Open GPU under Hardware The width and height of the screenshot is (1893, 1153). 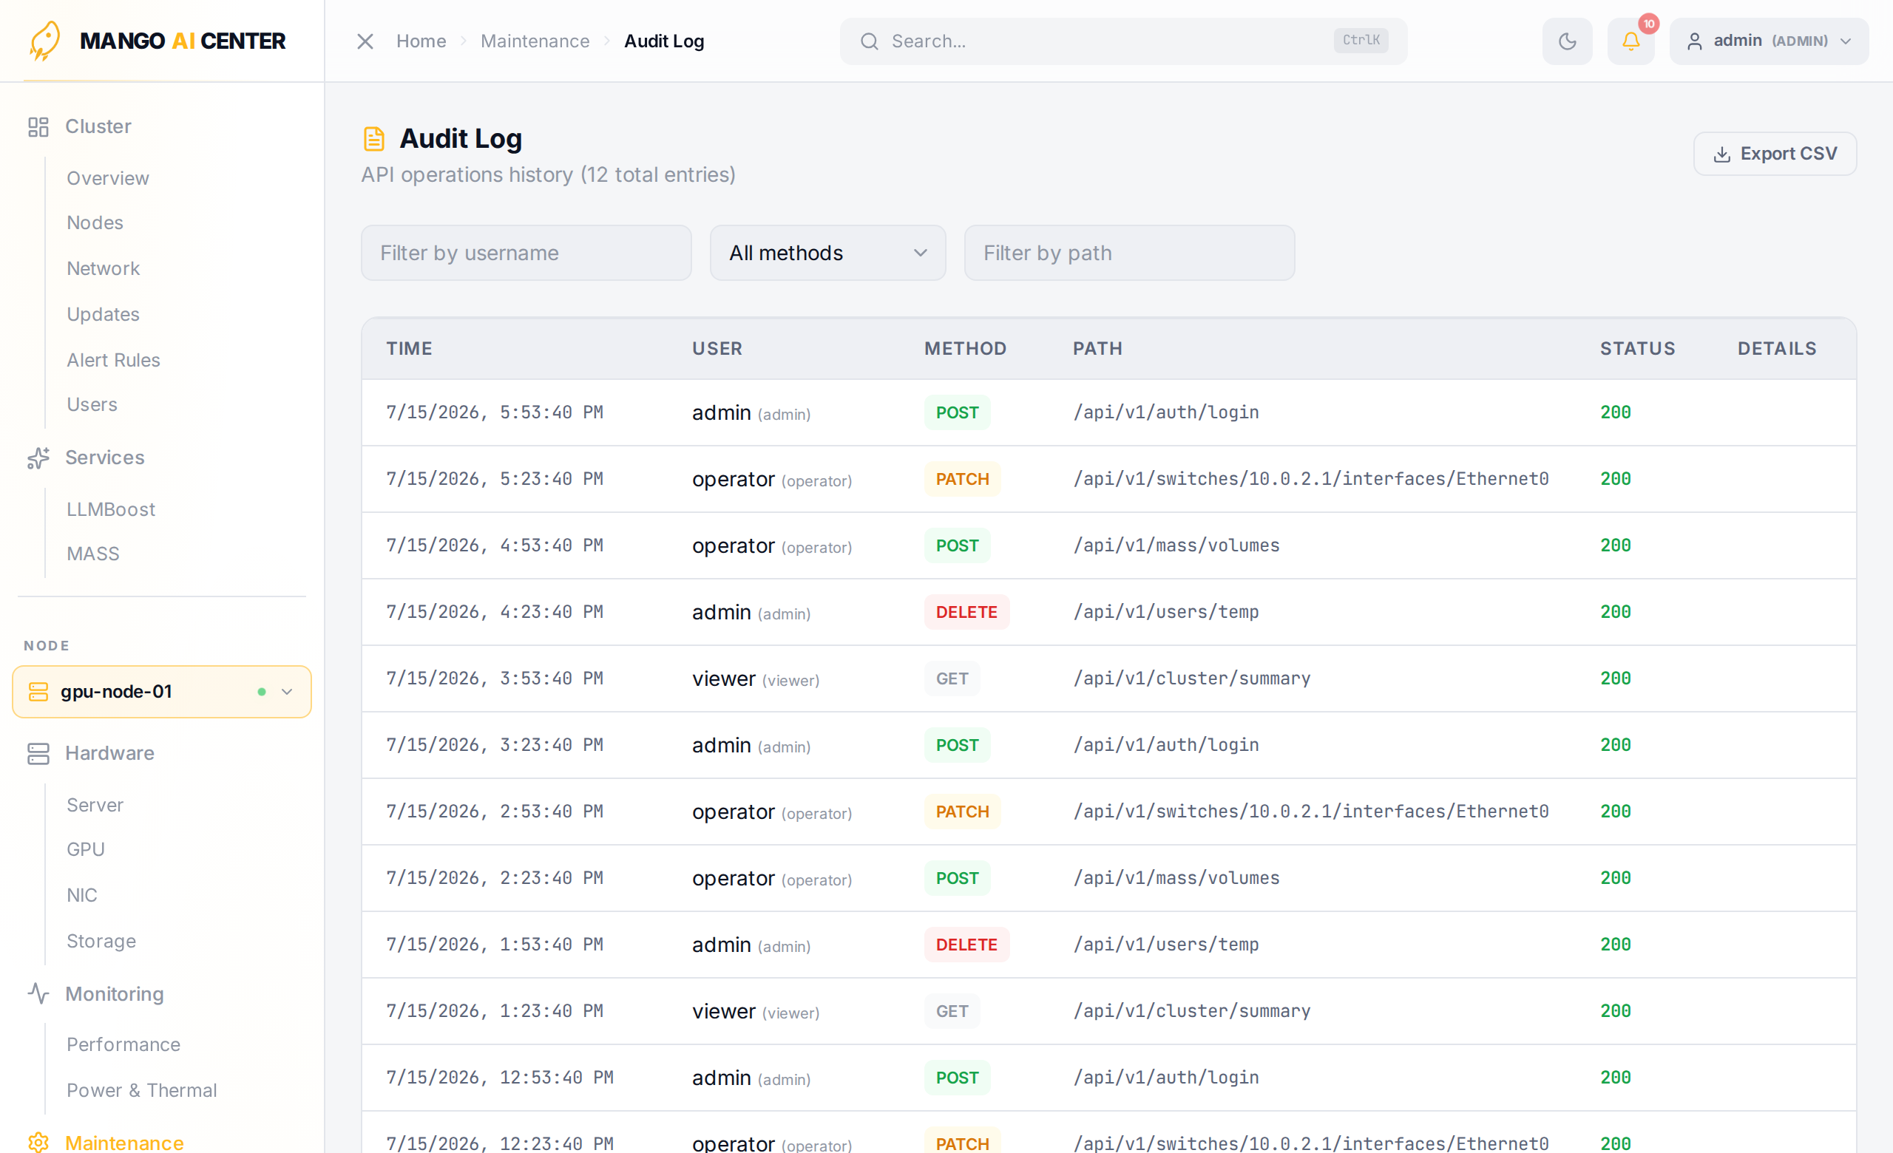coord(85,850)
